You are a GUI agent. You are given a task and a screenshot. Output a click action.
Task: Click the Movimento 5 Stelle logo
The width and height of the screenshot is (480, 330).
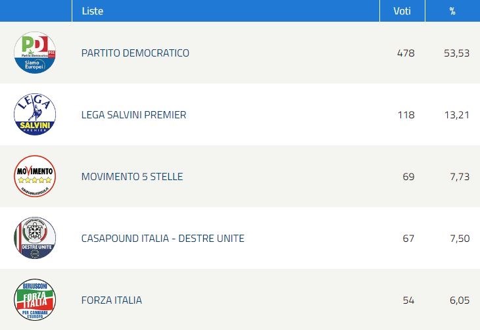tap(35, 176)
